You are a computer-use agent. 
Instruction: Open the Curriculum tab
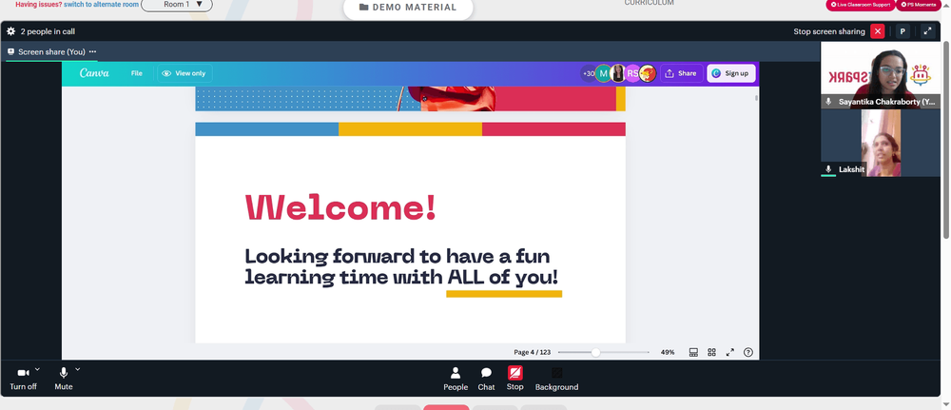tap(649, 3)
